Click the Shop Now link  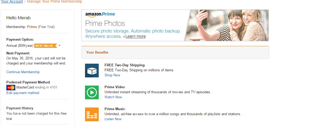(x=112, y=75)
